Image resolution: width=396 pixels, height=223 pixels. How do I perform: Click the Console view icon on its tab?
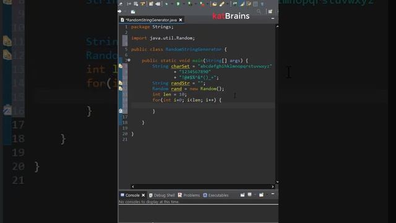coord(123,195)
